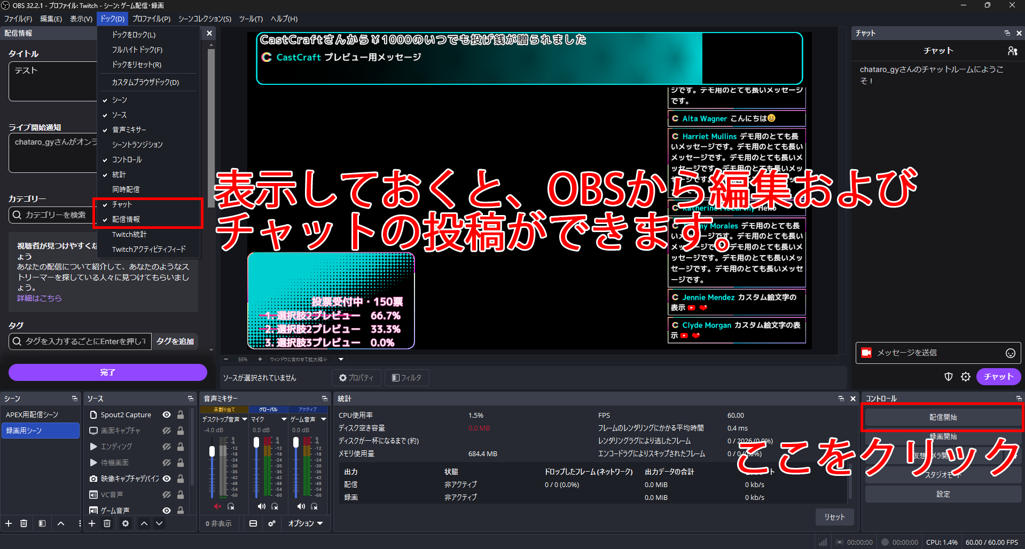Screen dimensions: 1025x549
Task: Move source up in Sources dock
Action: (x=144, y=523)
